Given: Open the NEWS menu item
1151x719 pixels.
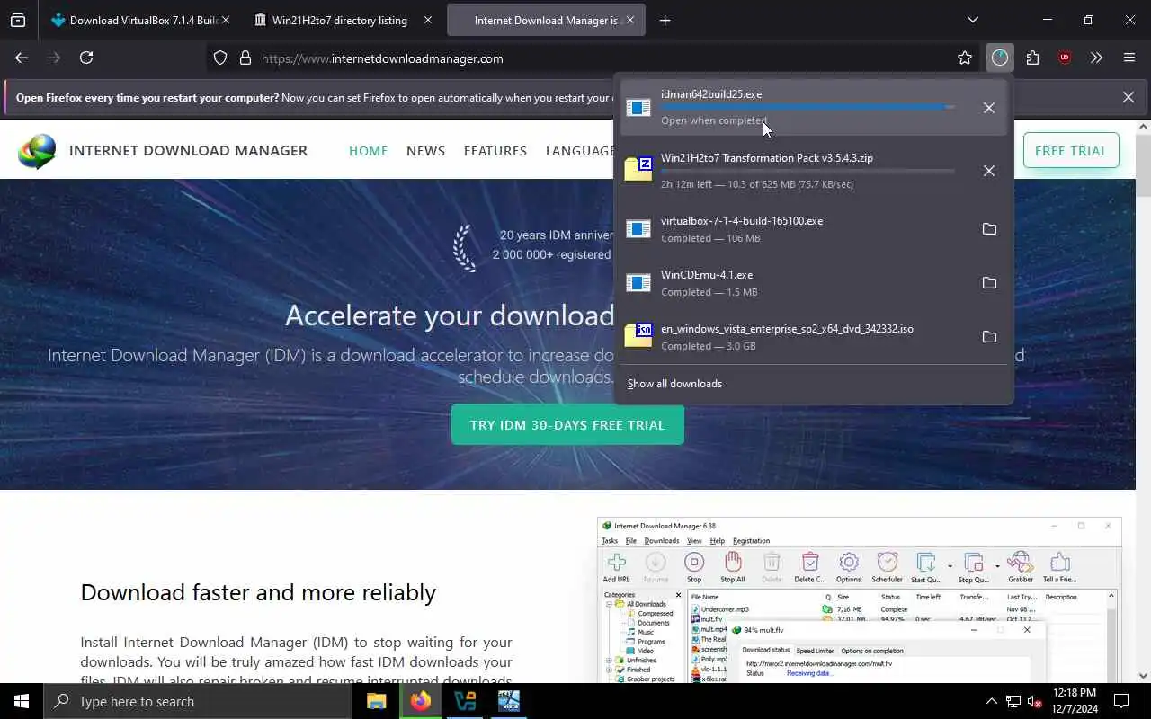Looking at the screenshot, I should [x=425, y=151].
